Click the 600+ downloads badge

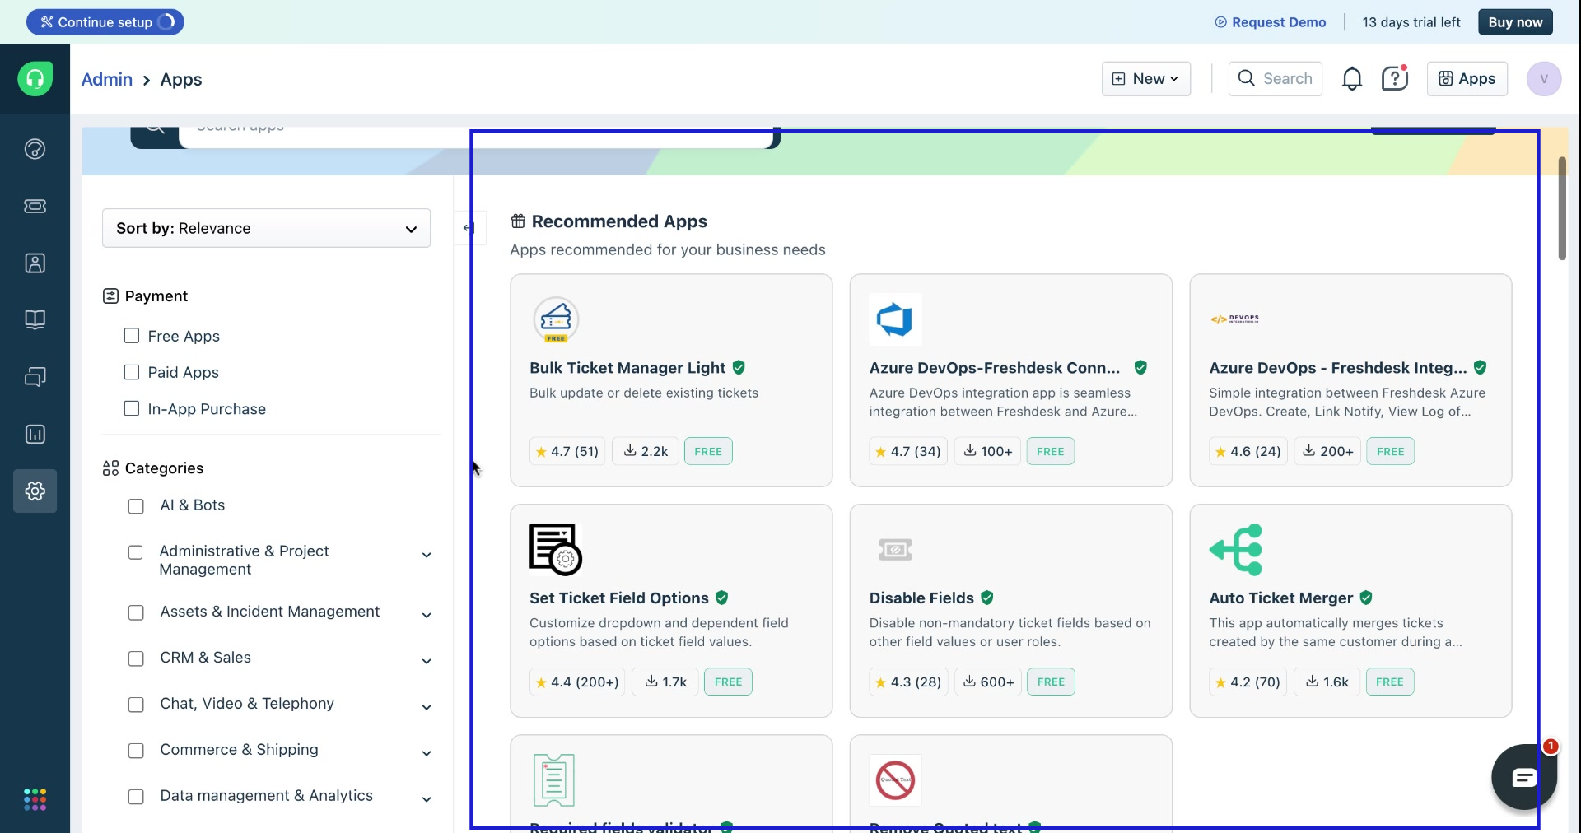[988, 682]
